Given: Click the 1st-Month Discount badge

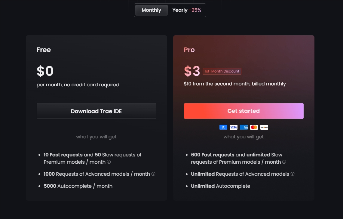Looking at the screenshot, I should pyautogui.click(x=222, y=71).
